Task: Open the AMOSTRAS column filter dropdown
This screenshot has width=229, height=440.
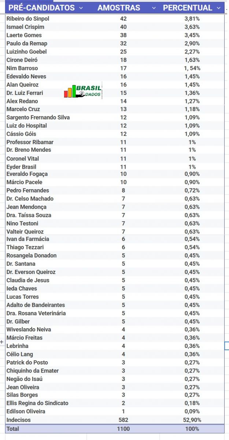Action: [x=154, y=8]
